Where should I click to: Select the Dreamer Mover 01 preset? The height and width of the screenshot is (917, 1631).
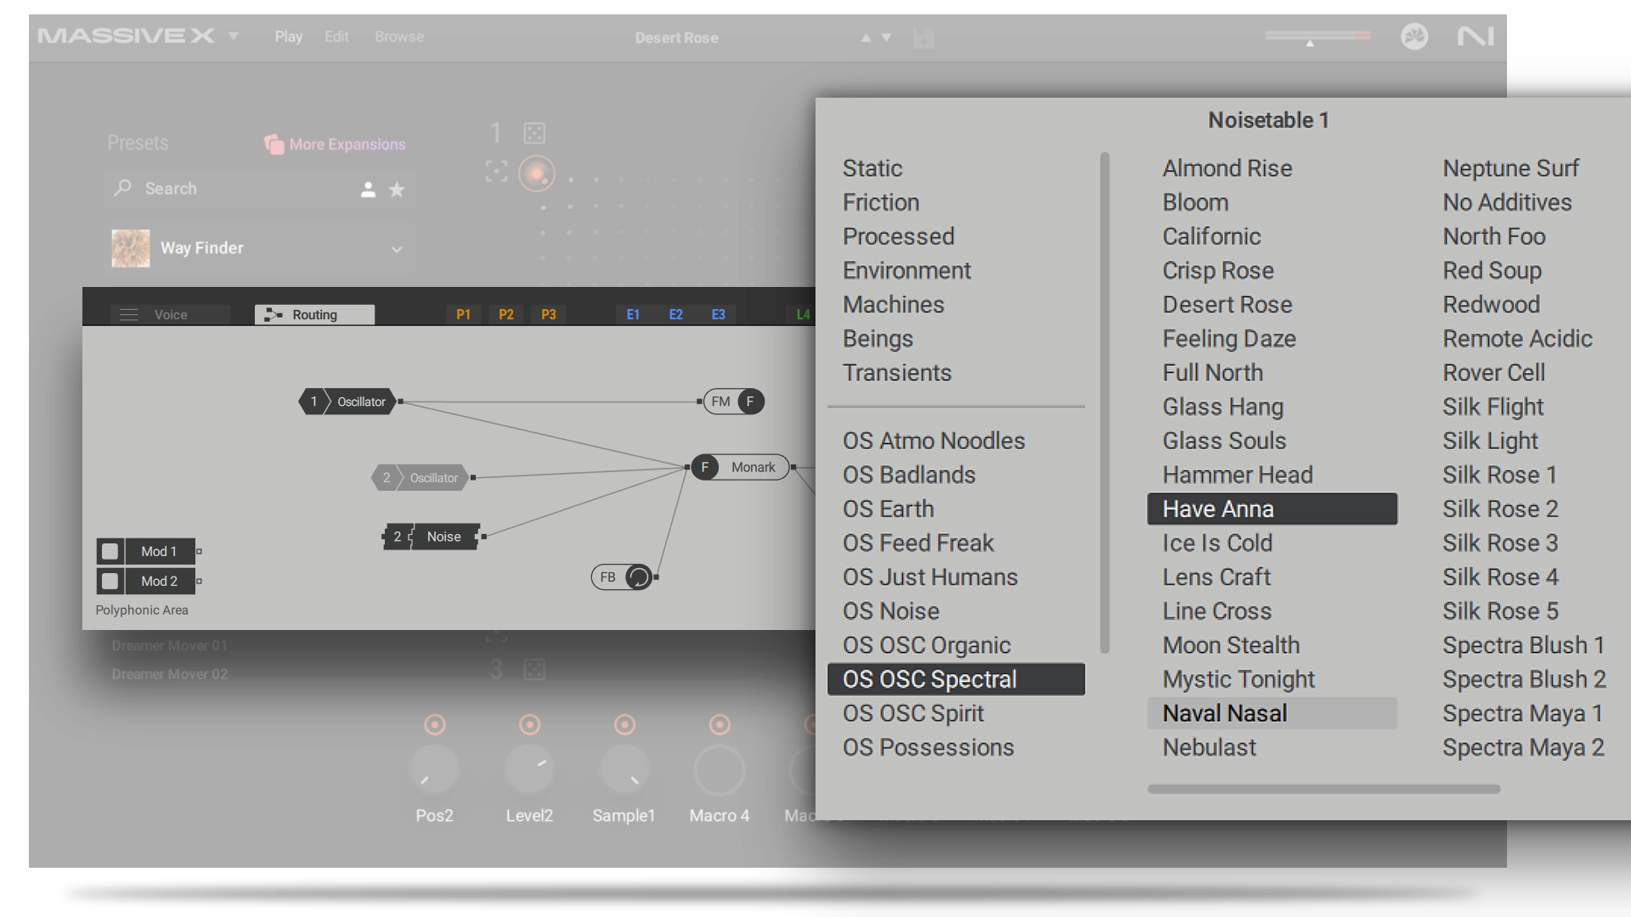pos(169,645)
